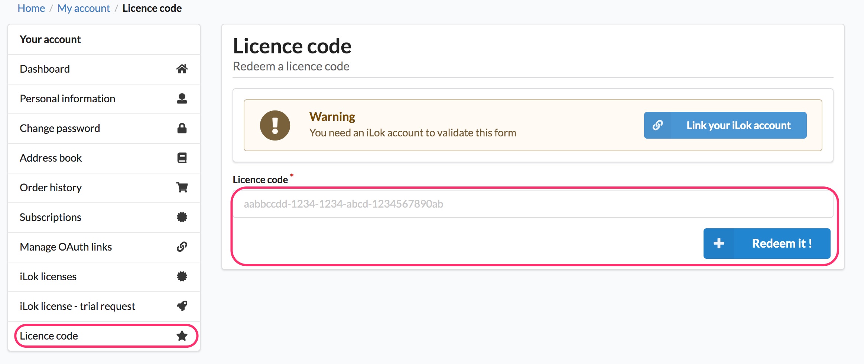Select Subscriptions from account menu
This screenshot has height=364, width=864.
click(51, 217)
